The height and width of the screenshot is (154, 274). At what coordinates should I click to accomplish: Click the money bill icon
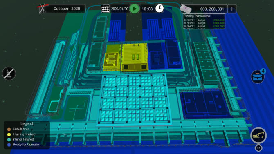[186, 9]
